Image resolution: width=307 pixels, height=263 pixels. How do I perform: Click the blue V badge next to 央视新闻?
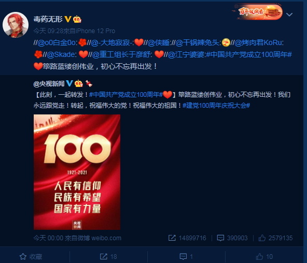coord(69,83)
